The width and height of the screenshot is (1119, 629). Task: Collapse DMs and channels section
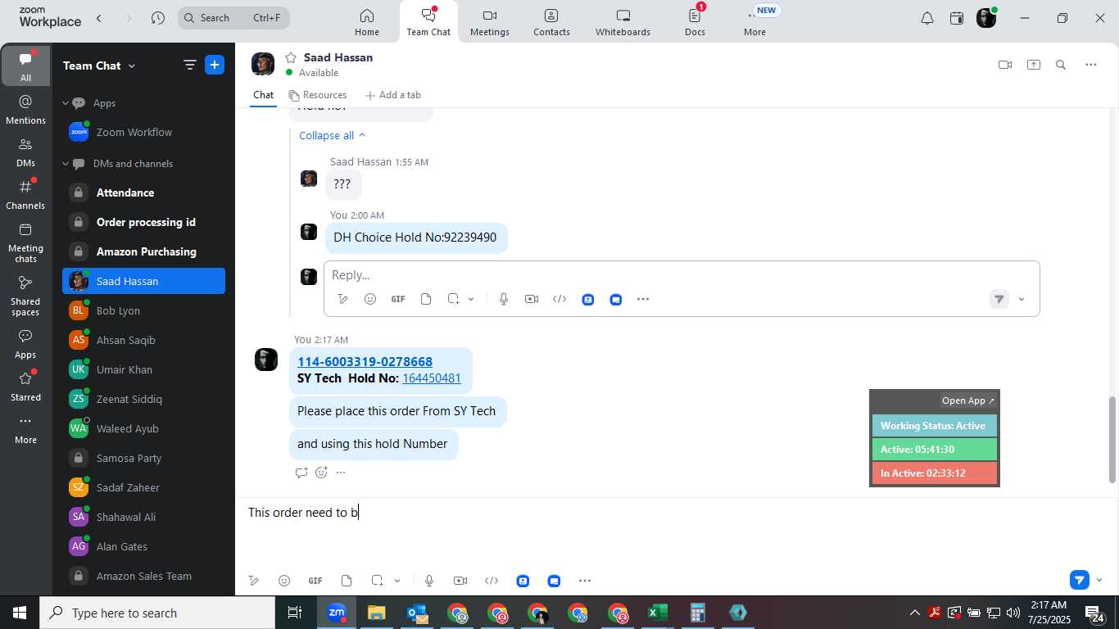tap(66, 164)
